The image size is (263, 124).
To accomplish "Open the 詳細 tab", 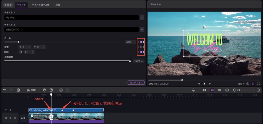I will (x=58, y=5).
